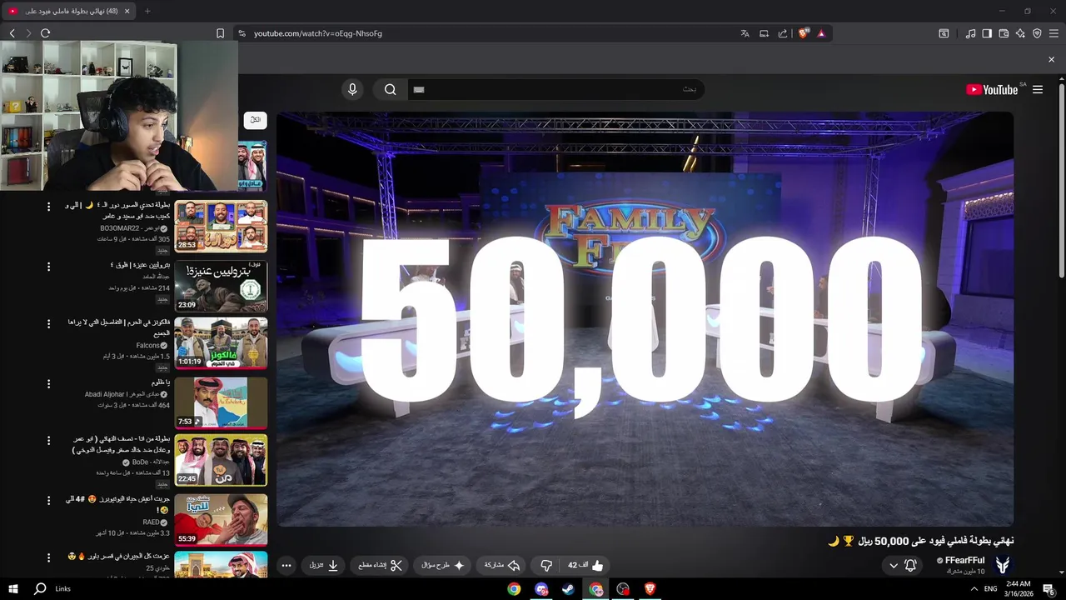Screen dimensions: 1066x600
Task: Open options menu for BO3OMAR22 video
Action: 48,206
